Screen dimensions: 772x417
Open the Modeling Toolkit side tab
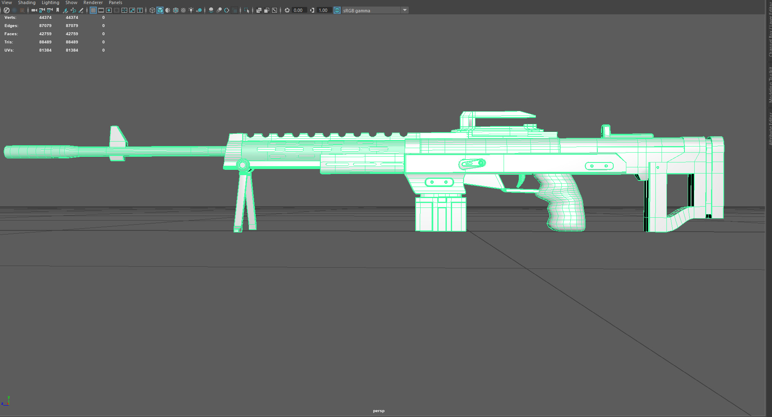click(x=770, y=84)
